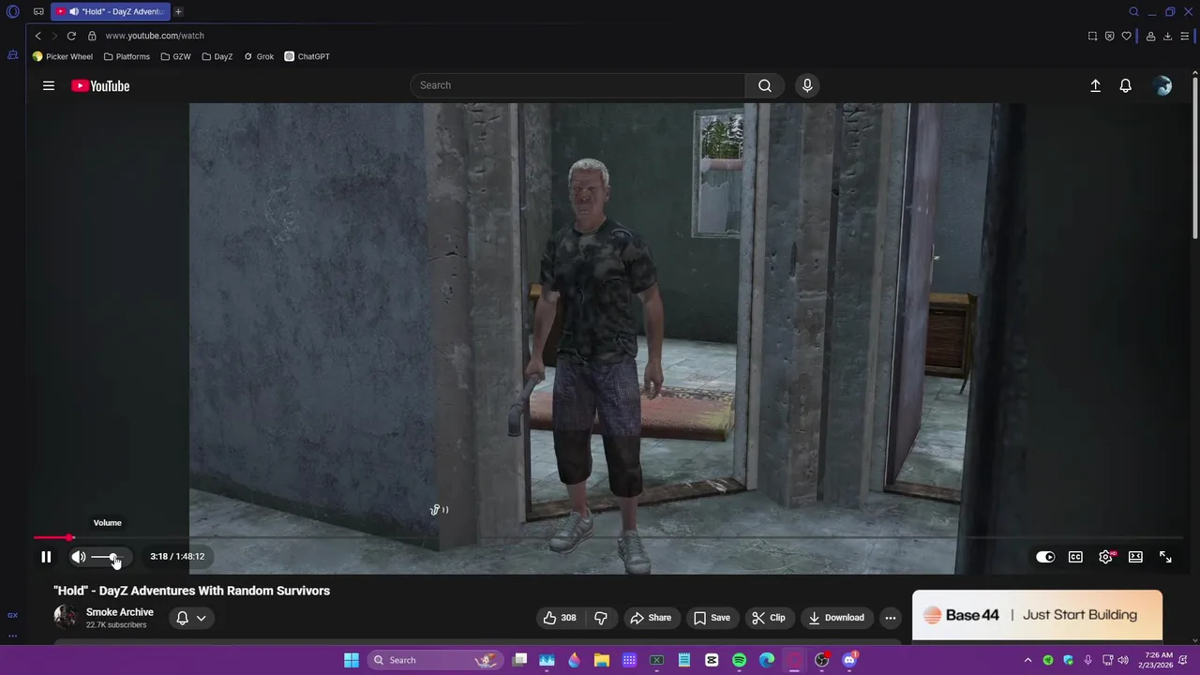1200x675 pixels.
Task: Open the more actions ellipsis menu
Action: point(891,618)
